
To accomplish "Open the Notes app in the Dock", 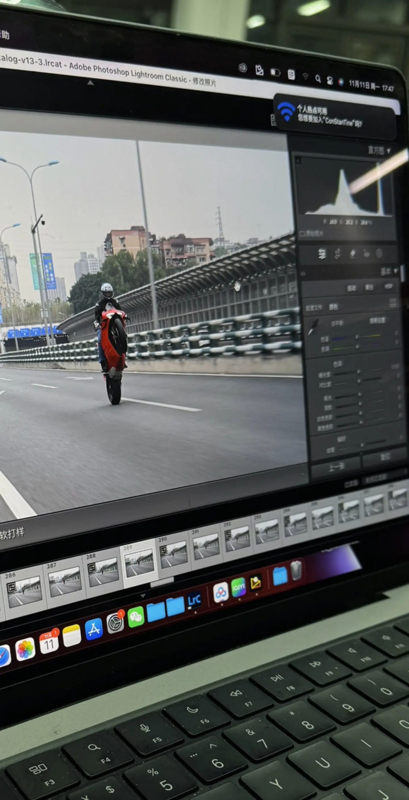I will click(72, 635).
